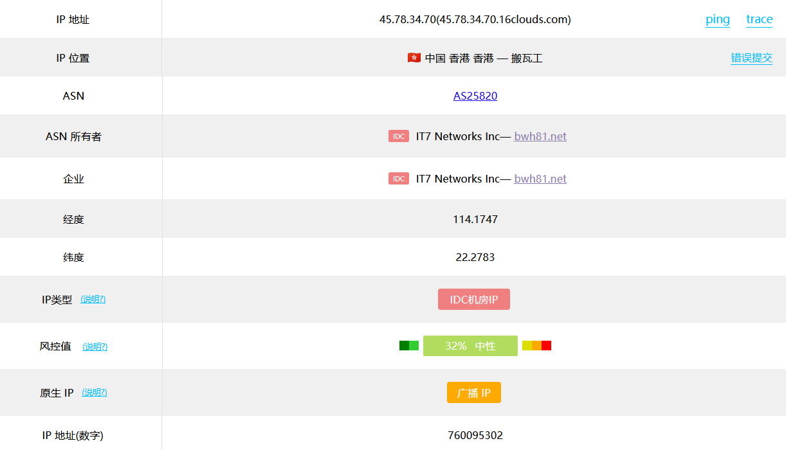
Task: Open the 说明 help link beside 原生 IP
Action: pyautogui.click(x=95, y=393)
